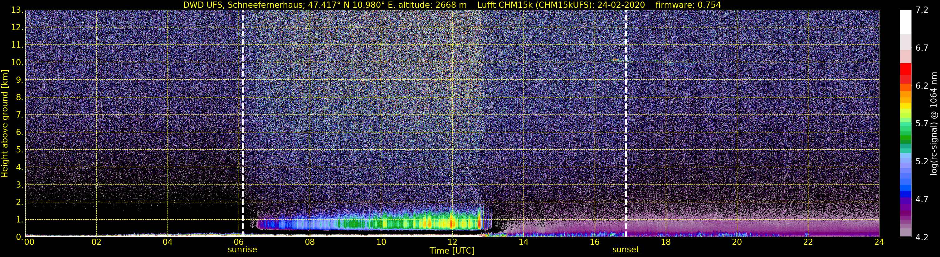Click the time tick label '04'
The image size is (940, 257).
(x=168, y=242)
